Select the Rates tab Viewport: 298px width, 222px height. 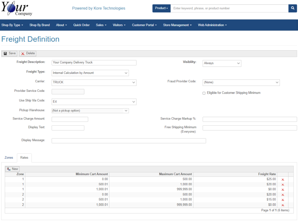pos(24,158)
